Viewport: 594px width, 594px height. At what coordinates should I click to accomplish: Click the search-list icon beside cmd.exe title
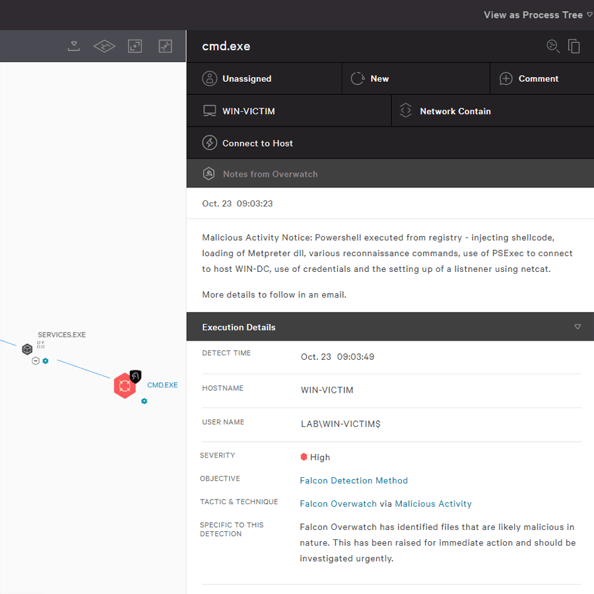pos(553,46)
